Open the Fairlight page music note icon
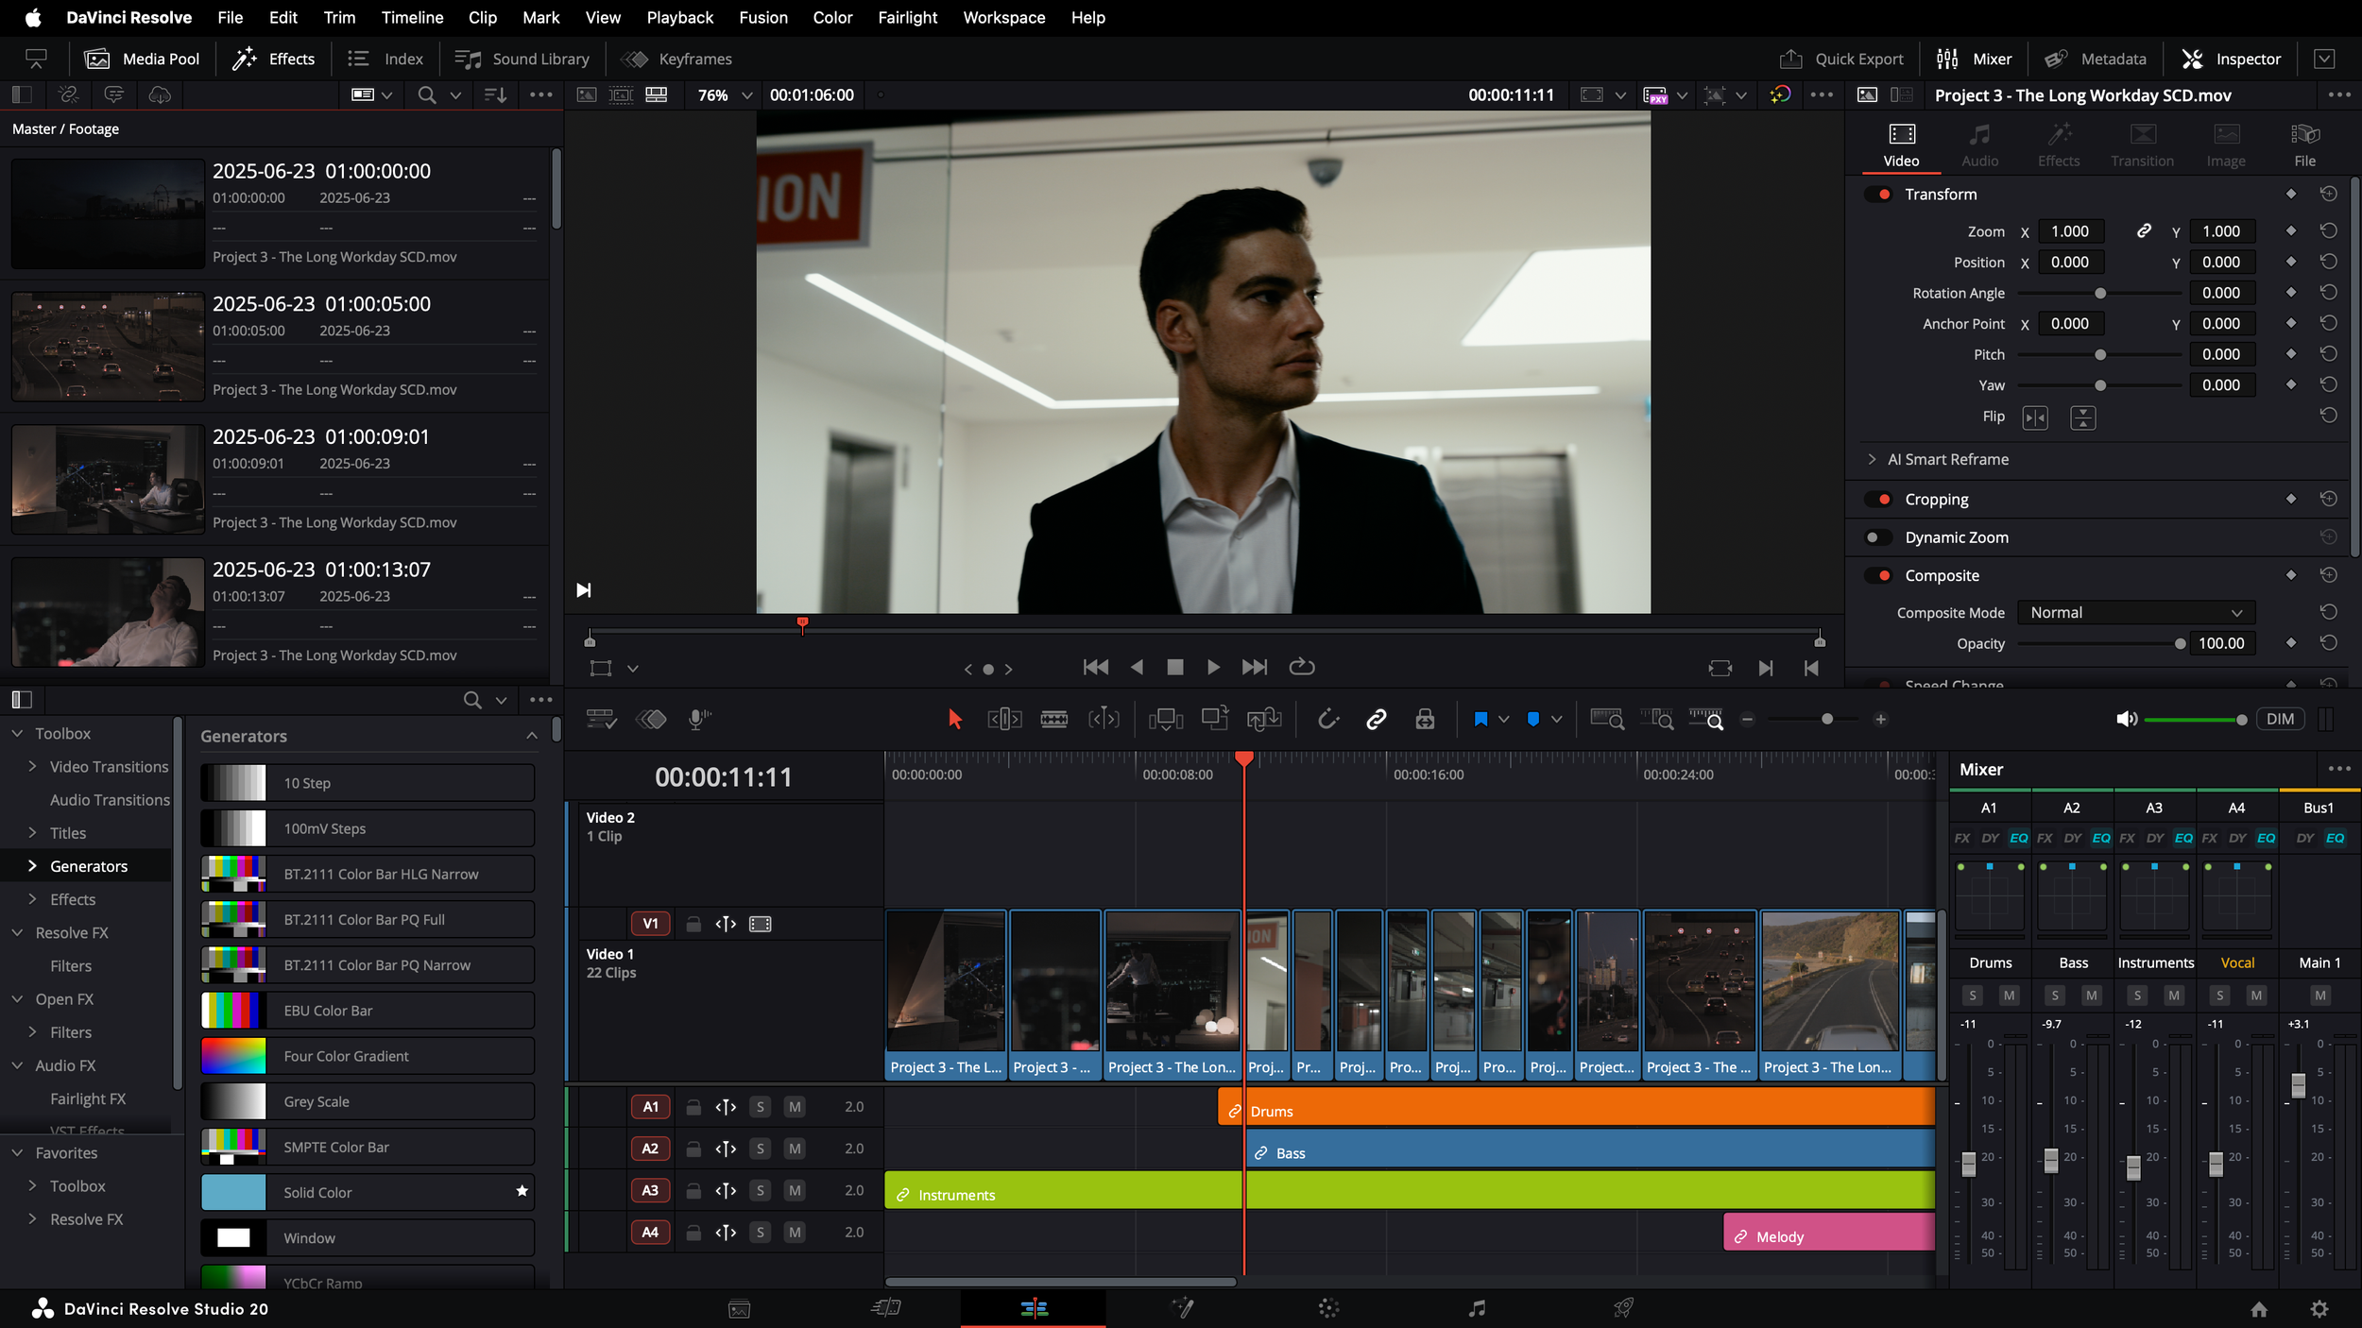 pos(1476,1308)
